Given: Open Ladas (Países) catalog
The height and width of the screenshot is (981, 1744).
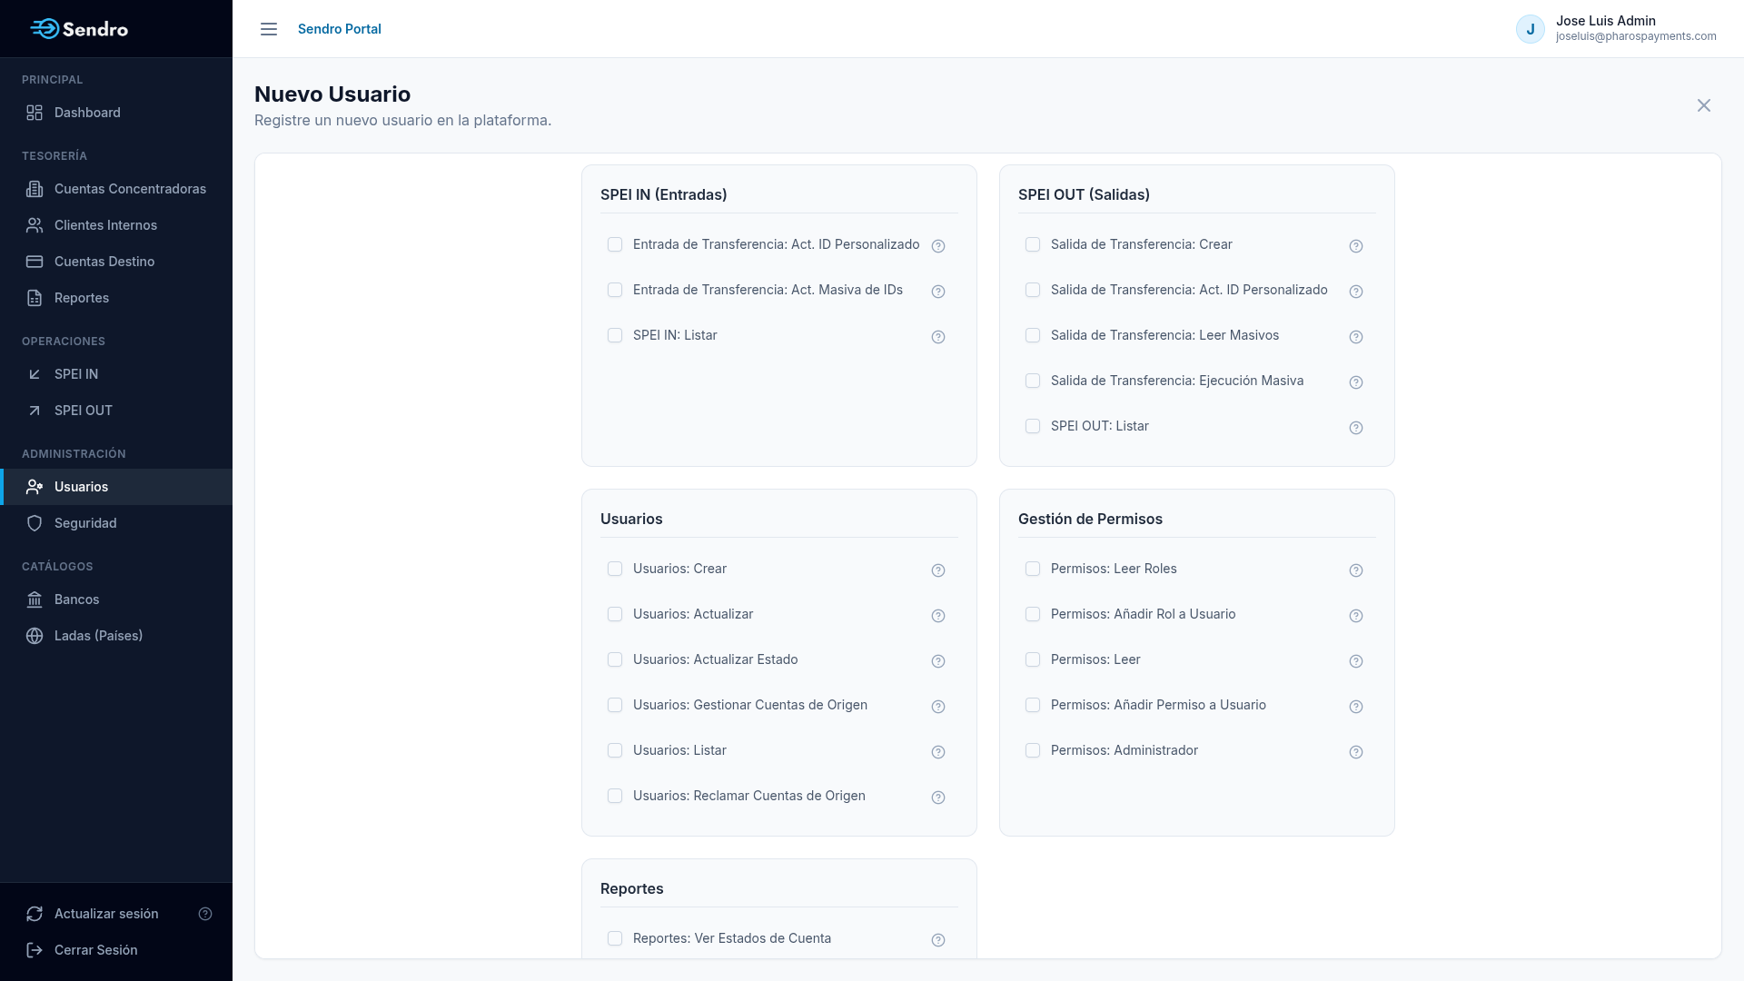Looking at the screenshot, I should click(116, 636).
